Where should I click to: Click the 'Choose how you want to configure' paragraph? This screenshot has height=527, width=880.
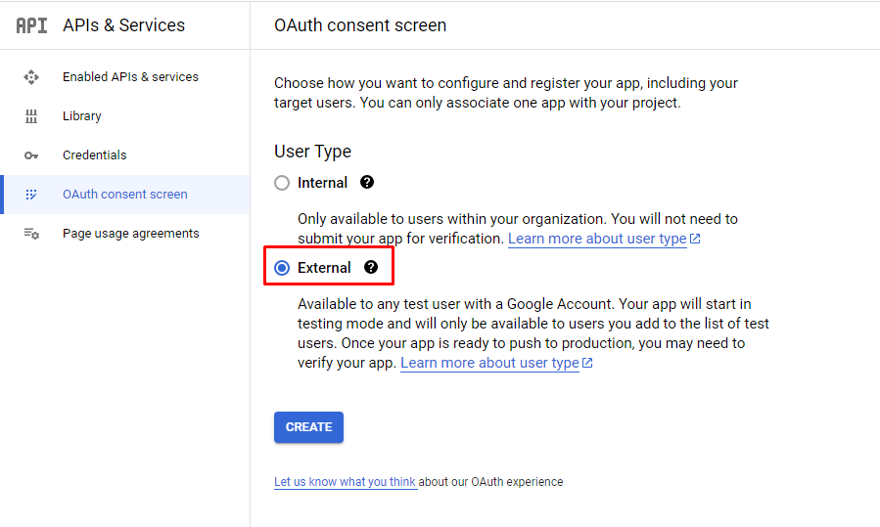(x=506, y=93)
